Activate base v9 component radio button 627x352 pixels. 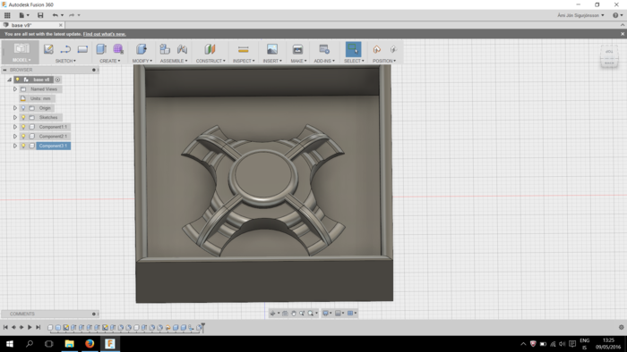[57, 80]
